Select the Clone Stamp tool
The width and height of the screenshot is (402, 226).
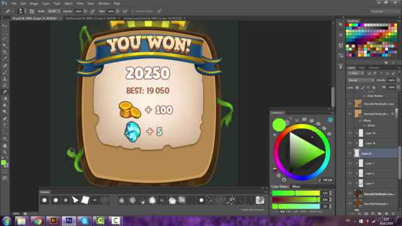click(5, 78)
